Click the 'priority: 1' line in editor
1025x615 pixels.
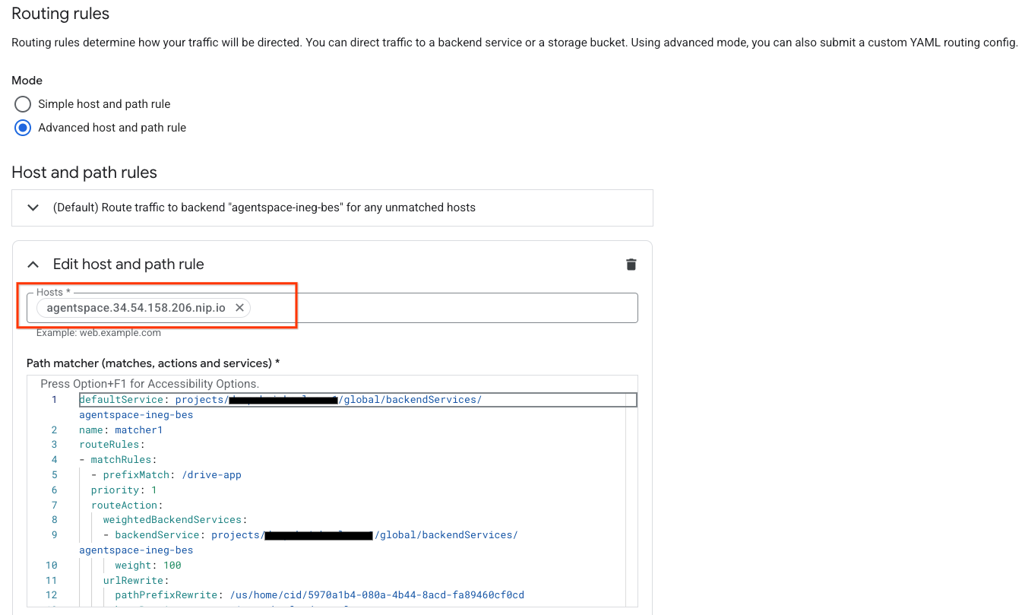click(x=124, y=490)
